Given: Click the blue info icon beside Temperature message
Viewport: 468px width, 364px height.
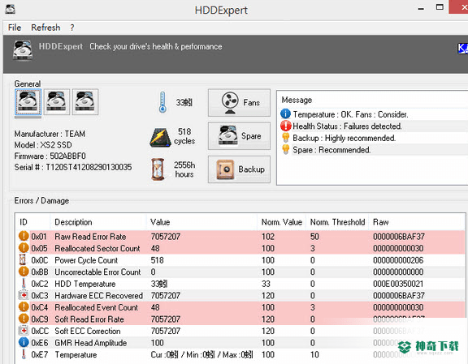Looking at the screenshot, I should 286,114.
